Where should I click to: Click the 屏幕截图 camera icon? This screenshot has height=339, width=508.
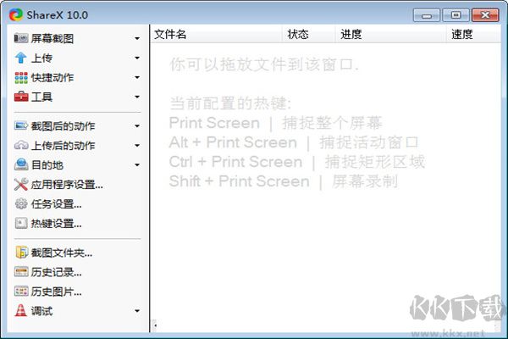pyautogui.click(x=21, y=38)
